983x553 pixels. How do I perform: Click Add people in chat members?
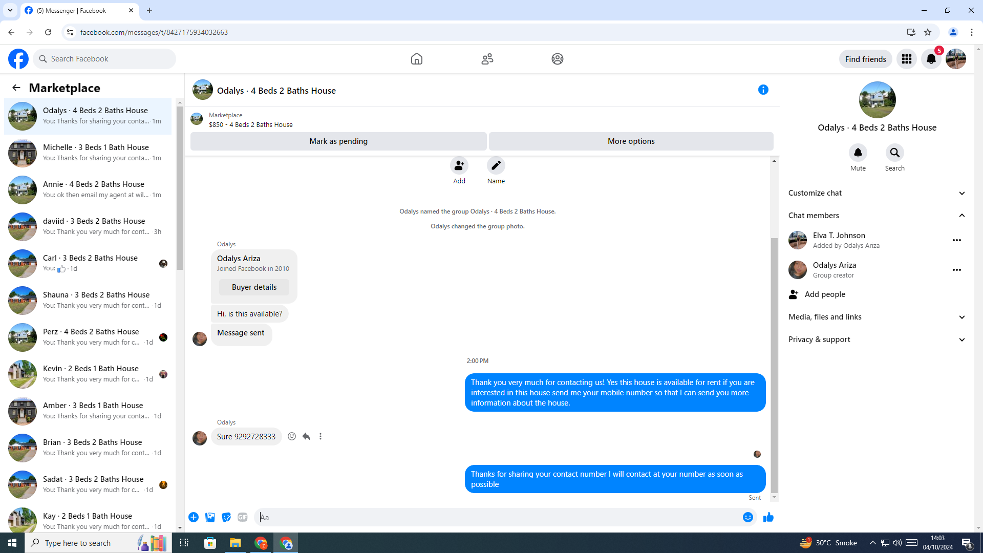[878, 294]
